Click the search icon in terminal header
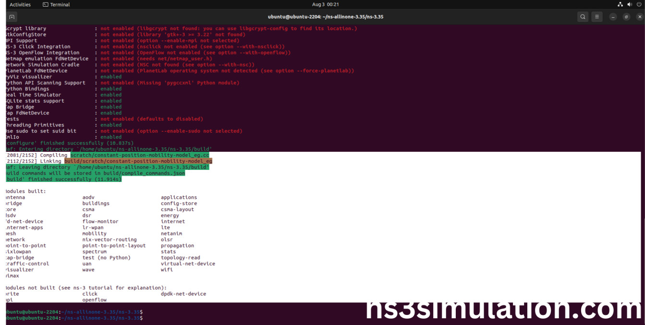Viewport: 645px width, 325px height. pyautogui.click(x=583, y=17)
